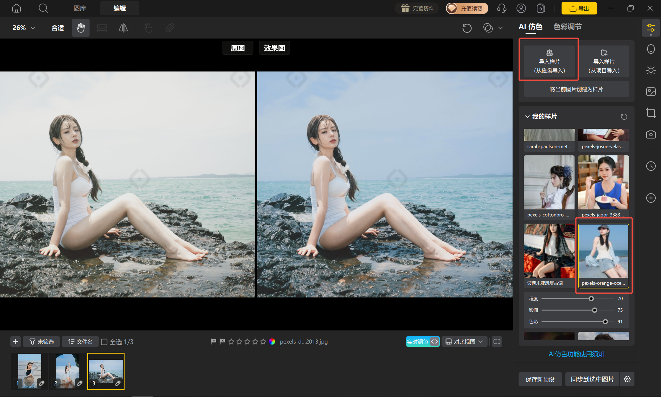Viewport: 661px width, 397px height.
Task: Open the home screen icon
Action: [17, 8]
